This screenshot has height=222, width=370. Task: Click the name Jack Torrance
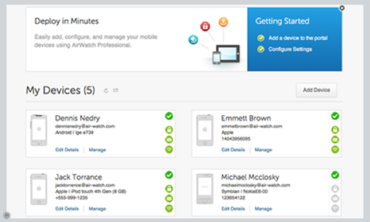[x=78, y=177]
